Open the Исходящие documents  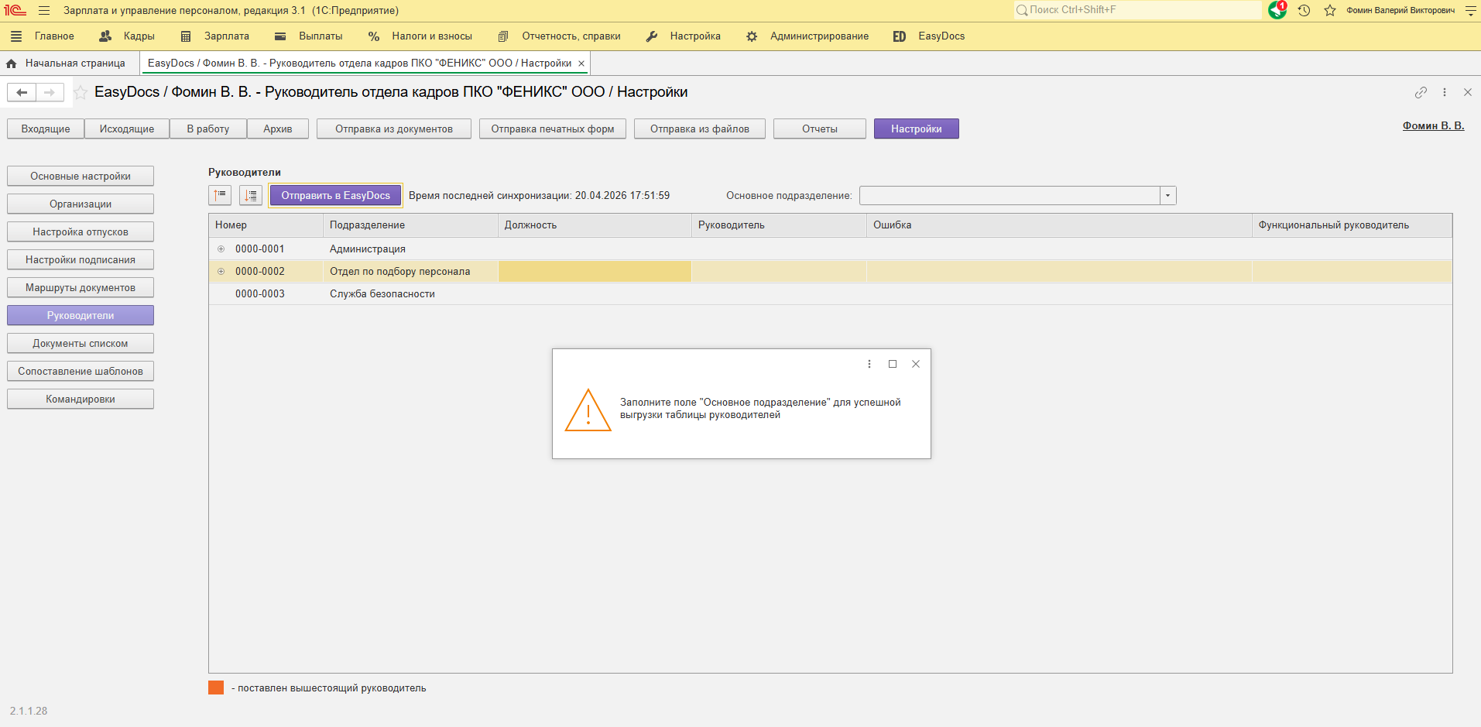pyautogui.click(x=127, y=129)
